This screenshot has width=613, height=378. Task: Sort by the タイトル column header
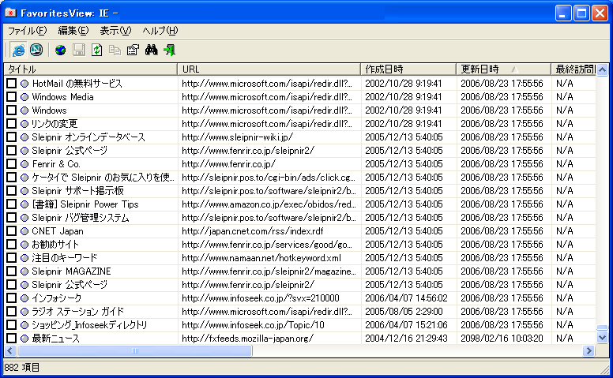(x=91, y=69)
